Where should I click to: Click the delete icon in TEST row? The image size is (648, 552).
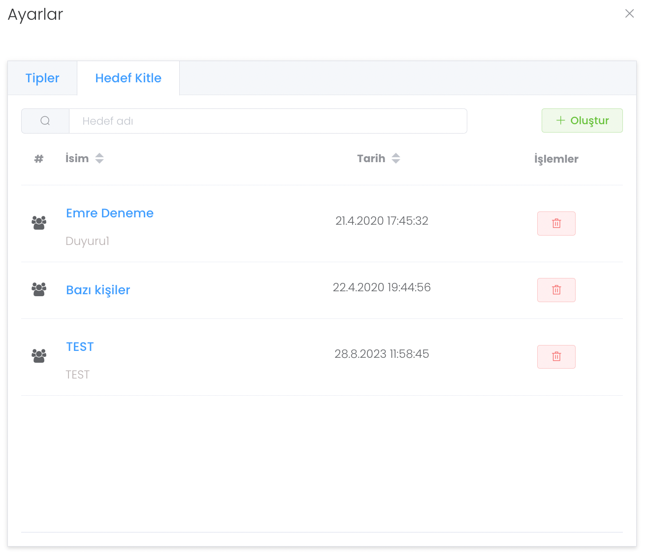pyautogui.click(x=556, y=356)
